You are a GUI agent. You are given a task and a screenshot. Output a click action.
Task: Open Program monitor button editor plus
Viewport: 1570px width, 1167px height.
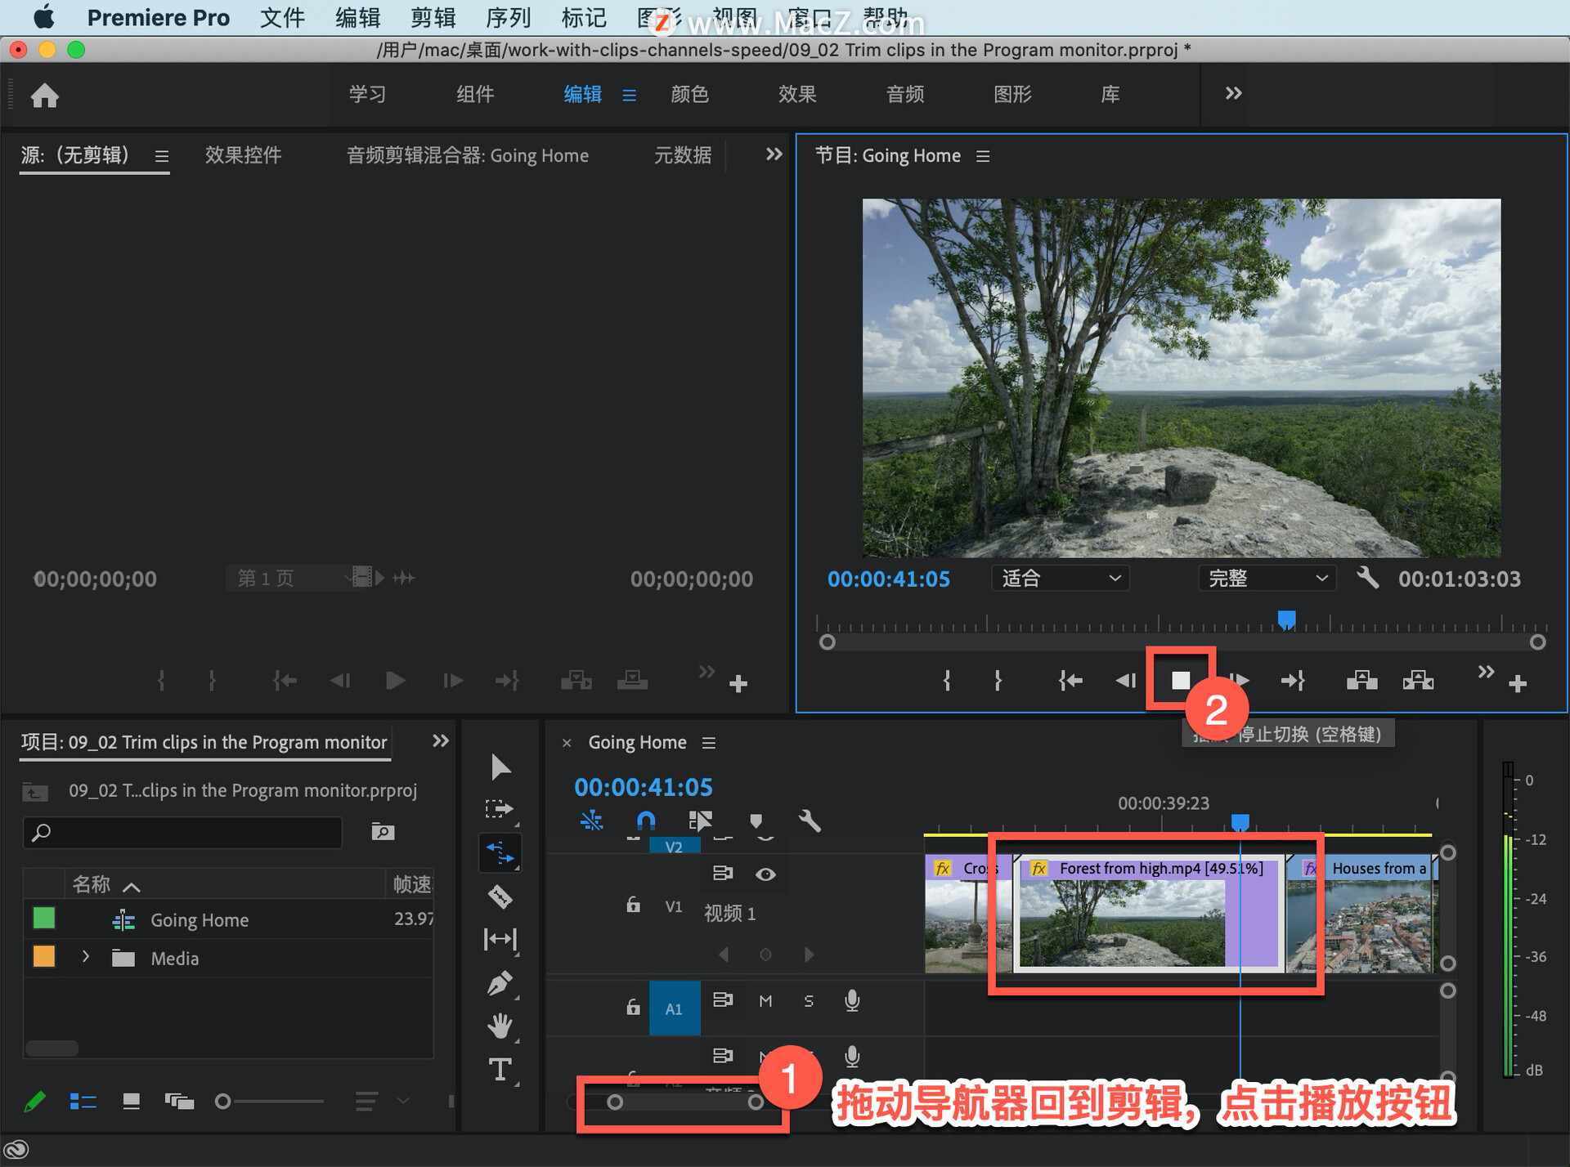[x=1518, y=683]
